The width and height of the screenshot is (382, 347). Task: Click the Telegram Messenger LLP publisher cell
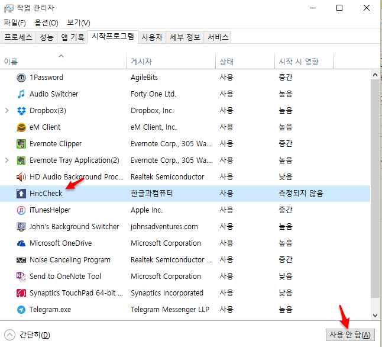[170, 310]
